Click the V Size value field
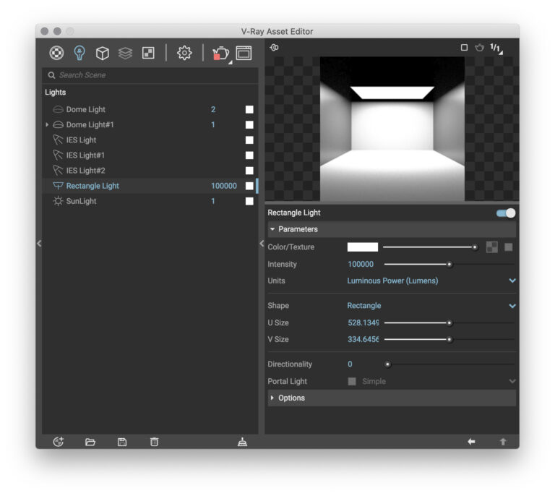Screen dimensions: 555x496 (363, 339)
